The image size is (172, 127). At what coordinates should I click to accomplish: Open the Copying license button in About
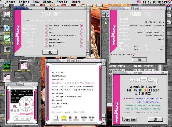[130, 119]
